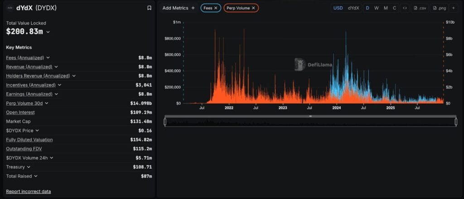
Task: Click the dYdX (DYDX) title
Action: coord(36,8)
